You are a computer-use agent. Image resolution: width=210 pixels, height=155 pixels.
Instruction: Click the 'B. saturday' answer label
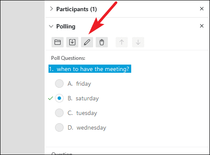(x=83, y=98)
